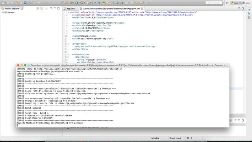Click the top icon in right sidebar trim
The image size is (252, 142).
[249, 10]
